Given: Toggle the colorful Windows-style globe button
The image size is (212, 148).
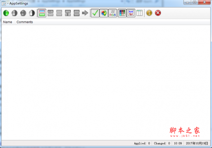Looking at the screenshot, I should pyautogui.click(x=104, y=13).
